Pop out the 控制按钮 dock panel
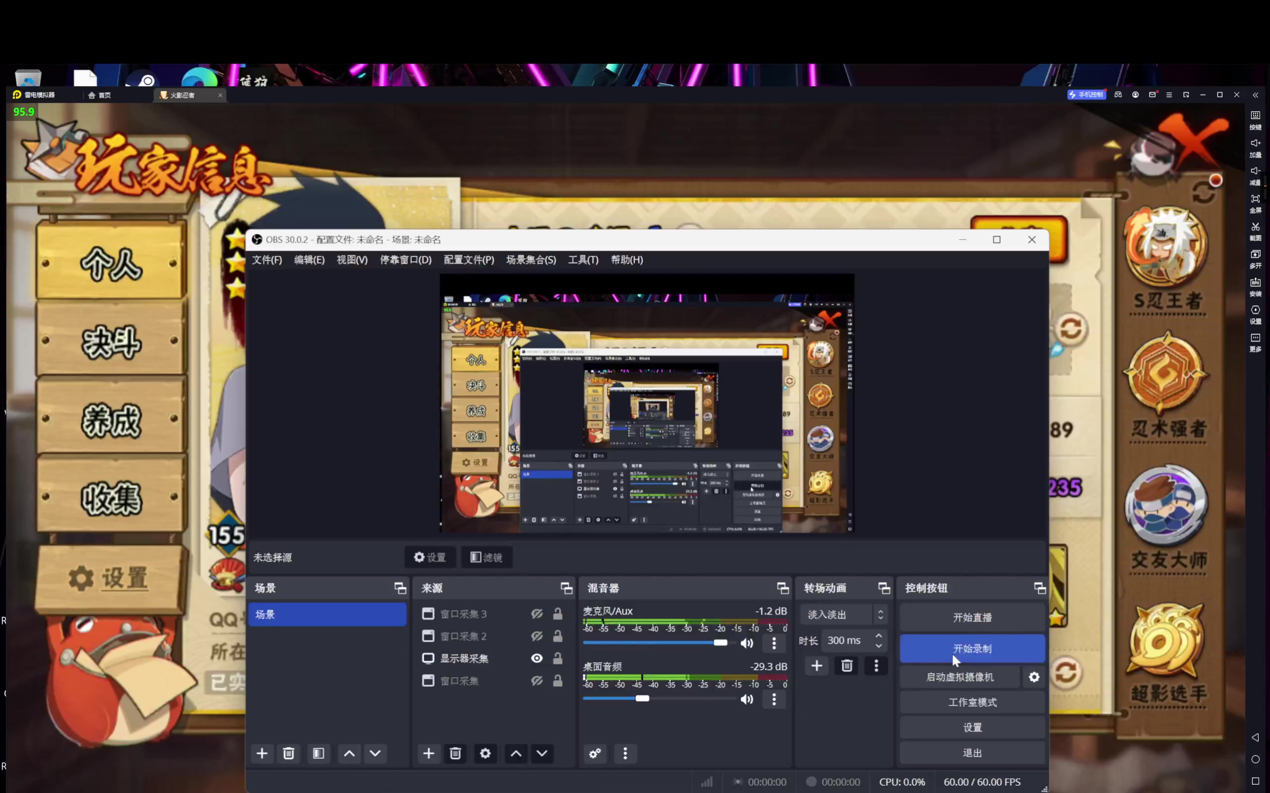The image size is (1270, 793). click(x=1040, y=588)
